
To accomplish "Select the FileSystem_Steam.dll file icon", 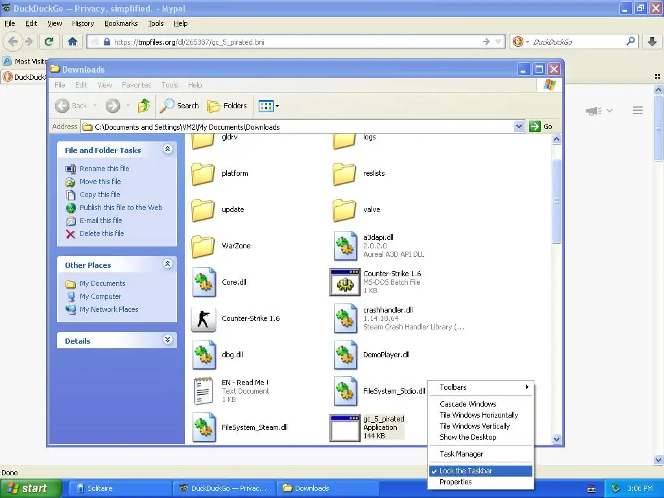I will (x=204, y=427).
